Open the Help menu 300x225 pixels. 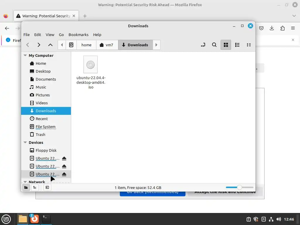(97, 35)
